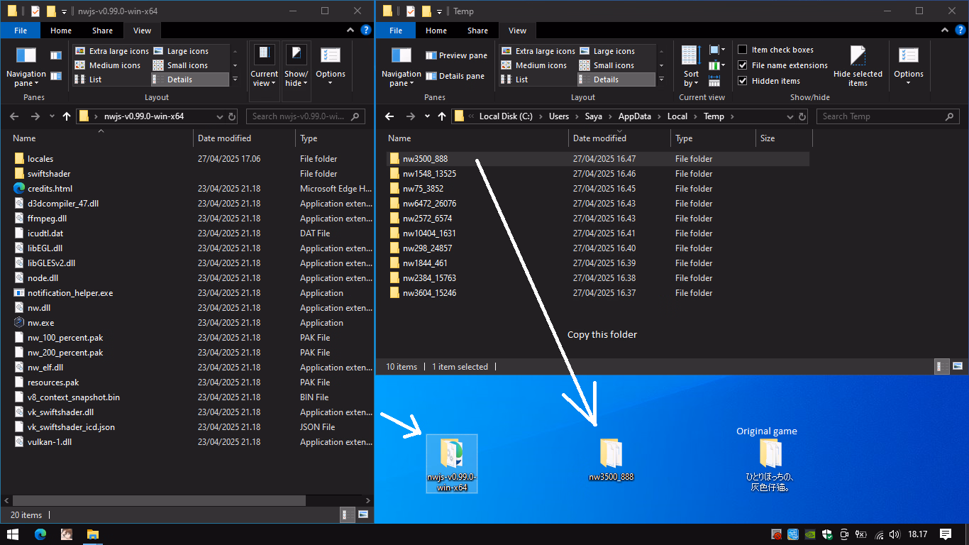Open the volume control in system tray
Screen dimensions: 969x545
[895, 534]
